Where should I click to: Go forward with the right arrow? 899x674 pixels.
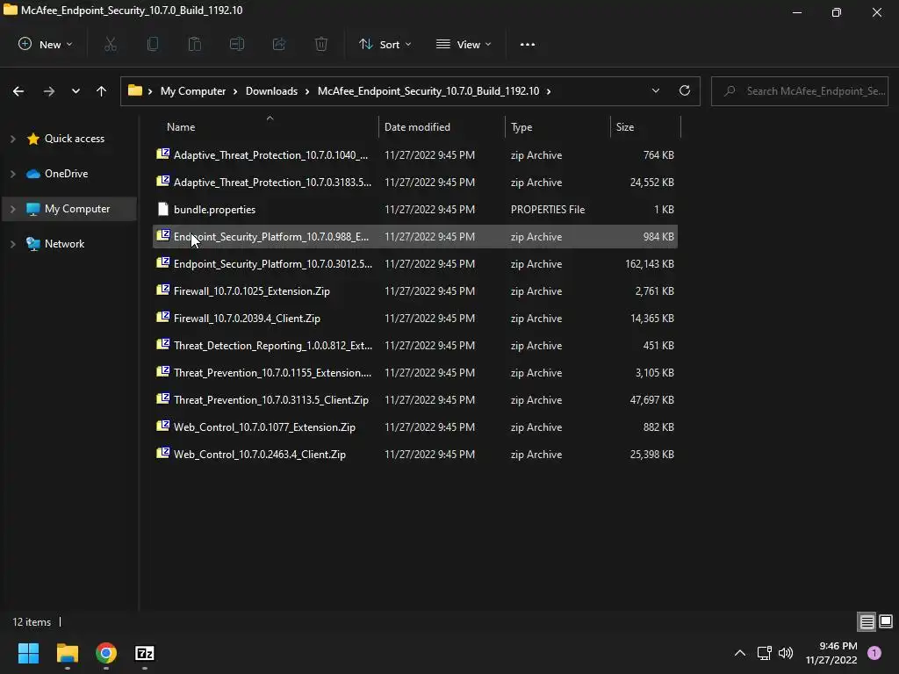point(49,91)
